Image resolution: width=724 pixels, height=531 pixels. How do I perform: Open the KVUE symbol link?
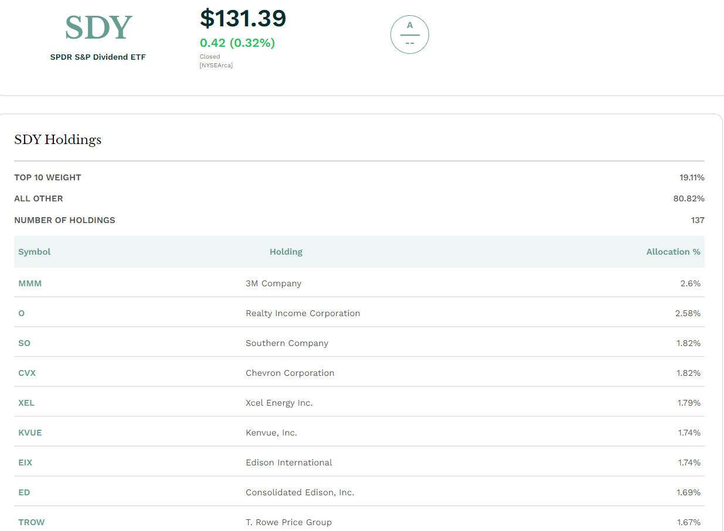tap(30, 433)
